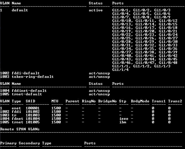Click the 'Secondary' column header
Viewport: 185px width, 149px height.
tap(29, 143)
